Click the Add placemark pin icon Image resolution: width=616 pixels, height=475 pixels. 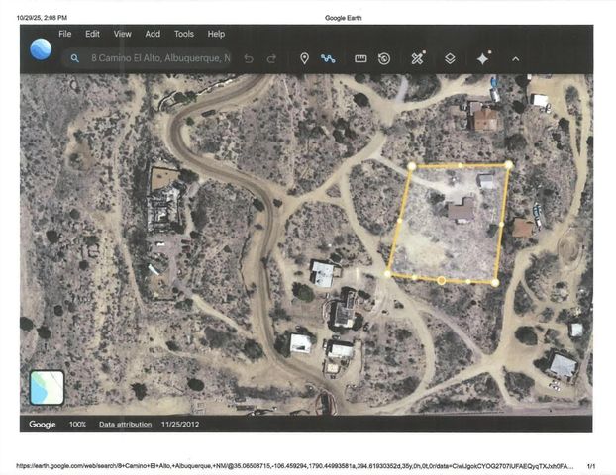point(304,58)
